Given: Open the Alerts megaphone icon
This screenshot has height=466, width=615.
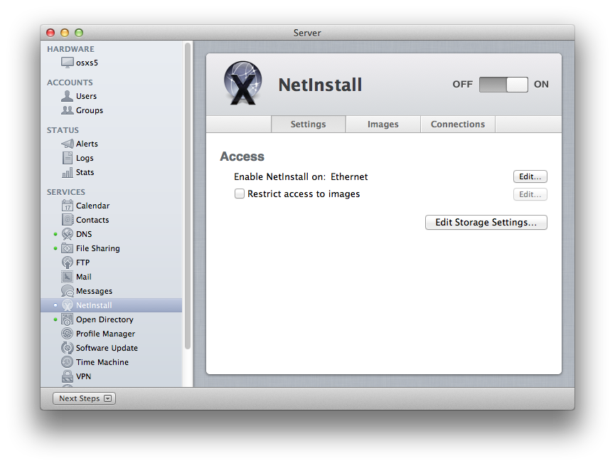Looking at the screenshot, I should click(67, 144).
